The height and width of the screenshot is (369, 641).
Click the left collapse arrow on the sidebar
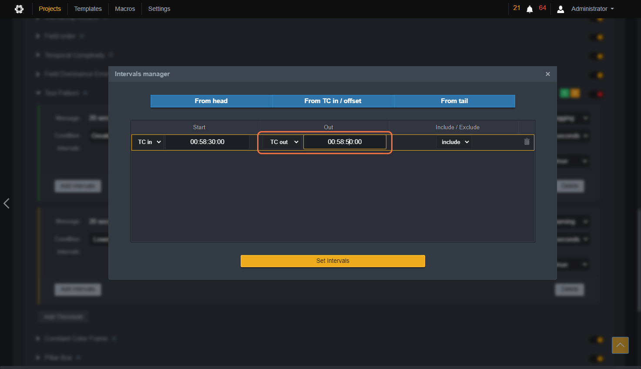[x=7, y=203]
